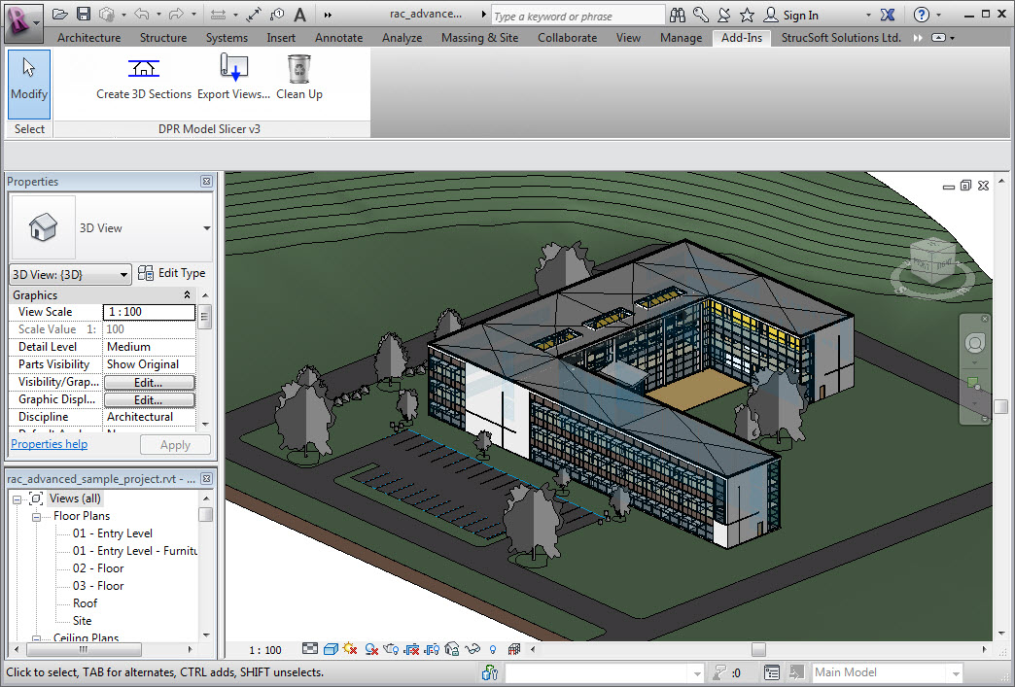Screen dimensions: 1015x687
Task: Click the Save icon in quick access toolbar
Action: (x=84, y=15)
